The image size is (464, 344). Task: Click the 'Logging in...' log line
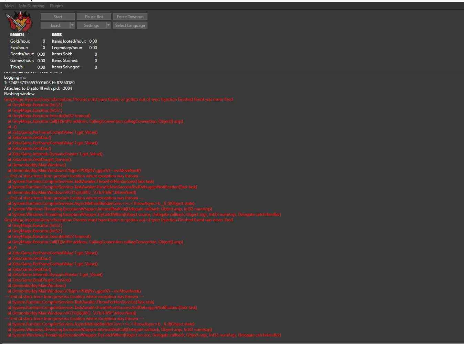pos(15,77)
